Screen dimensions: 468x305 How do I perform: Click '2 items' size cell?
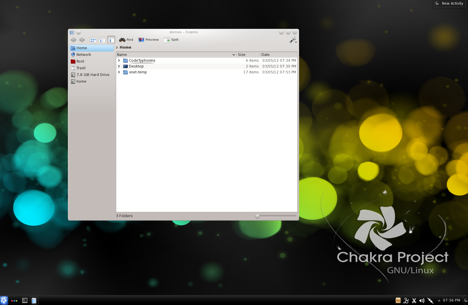[x=252, y=66]
